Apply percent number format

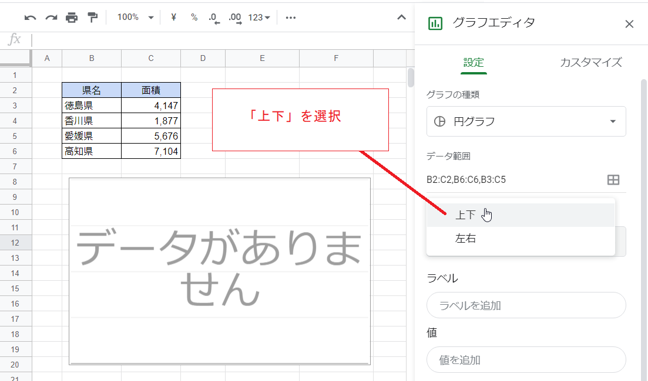(x=194, y=18)
